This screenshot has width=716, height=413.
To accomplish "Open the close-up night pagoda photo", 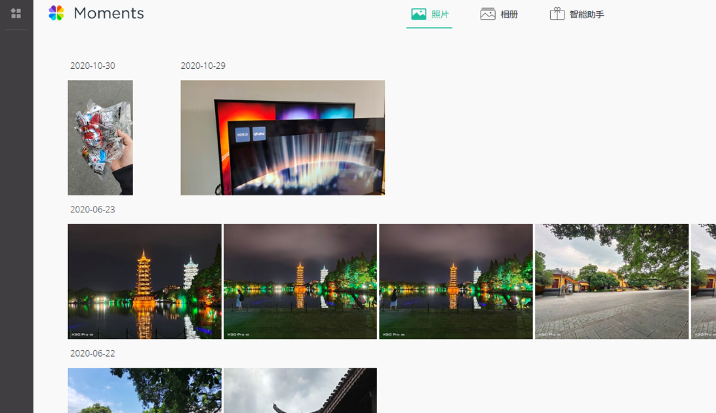I will coord(145,282).
